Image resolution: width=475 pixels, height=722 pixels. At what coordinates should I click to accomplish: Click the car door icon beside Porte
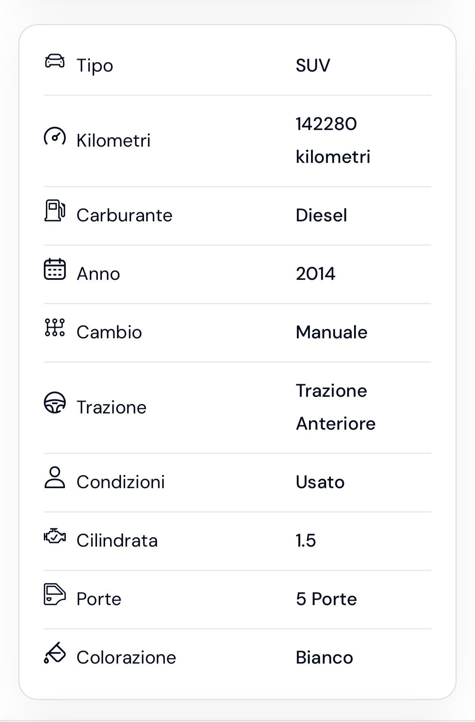pyautogui.click(x=54, y=594)
